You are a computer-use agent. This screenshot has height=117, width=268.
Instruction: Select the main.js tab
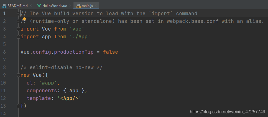pos(86,6)
